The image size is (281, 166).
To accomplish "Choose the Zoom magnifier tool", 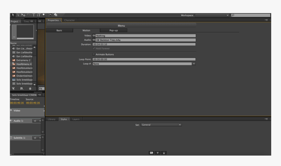I will click(x=44, y=15).
